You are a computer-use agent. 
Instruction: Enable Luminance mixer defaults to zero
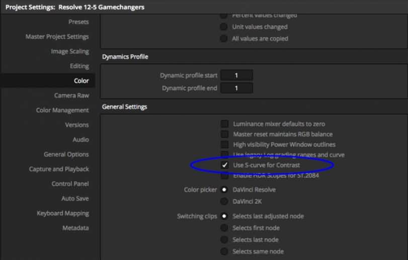point(225,124)
